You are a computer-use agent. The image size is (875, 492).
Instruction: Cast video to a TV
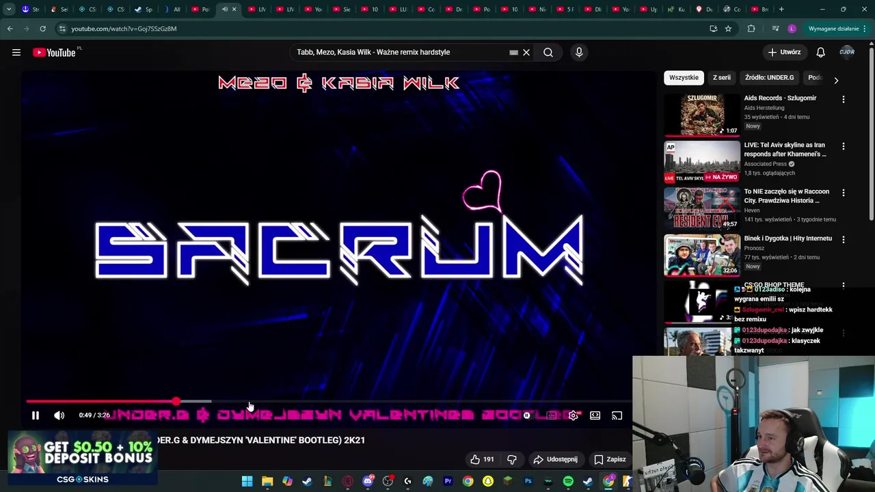pos(617,415)
